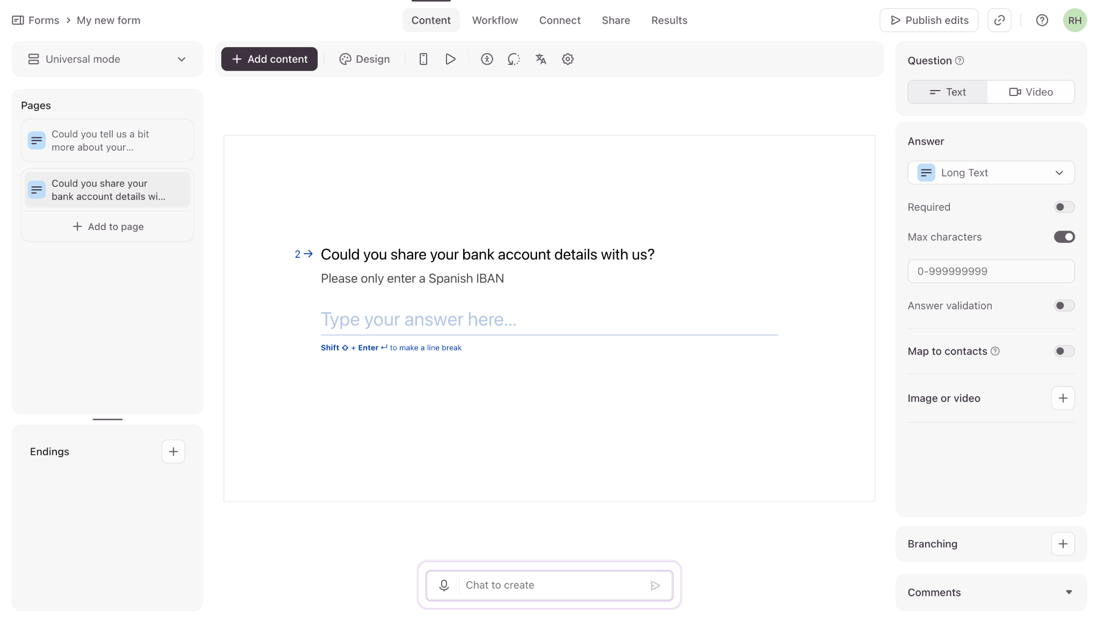Add an ending with plus icon
This screenshot has height=623, width=1099.
coord(173,451)
